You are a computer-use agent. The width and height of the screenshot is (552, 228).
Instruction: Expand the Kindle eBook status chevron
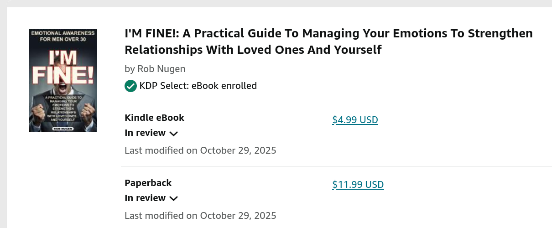click(173, 134)
